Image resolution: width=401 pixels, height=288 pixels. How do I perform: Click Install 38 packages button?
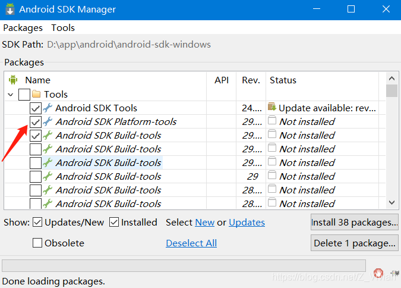point(354,223)
